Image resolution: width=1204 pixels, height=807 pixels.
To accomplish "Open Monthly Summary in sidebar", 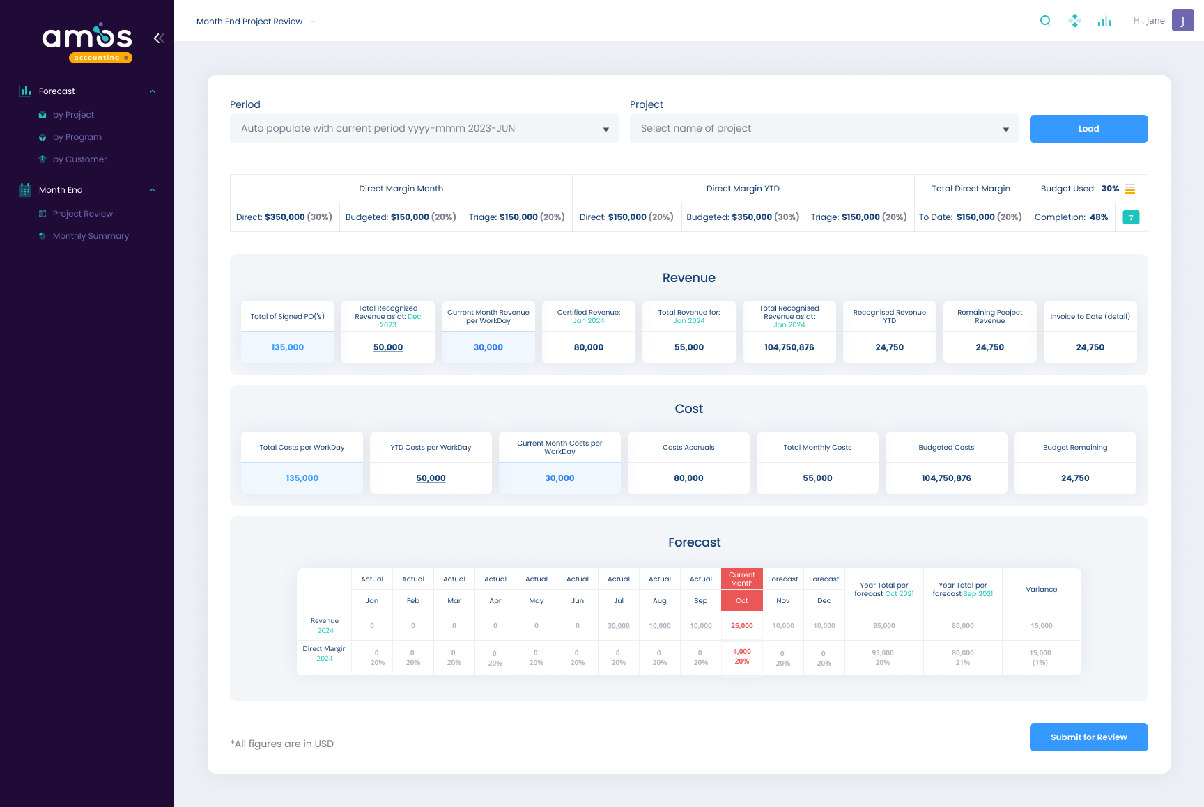I will 91,236.
